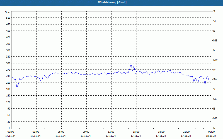Pick the 180 y-axis label
The width and height of the screenshot is (223, 139).
coord(8,89)
